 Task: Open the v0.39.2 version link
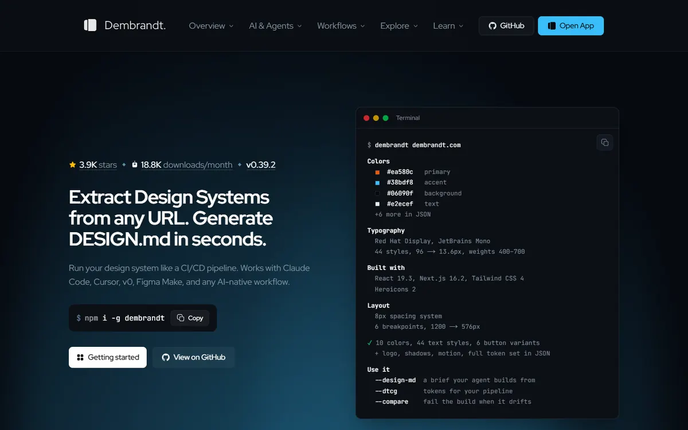261,165
